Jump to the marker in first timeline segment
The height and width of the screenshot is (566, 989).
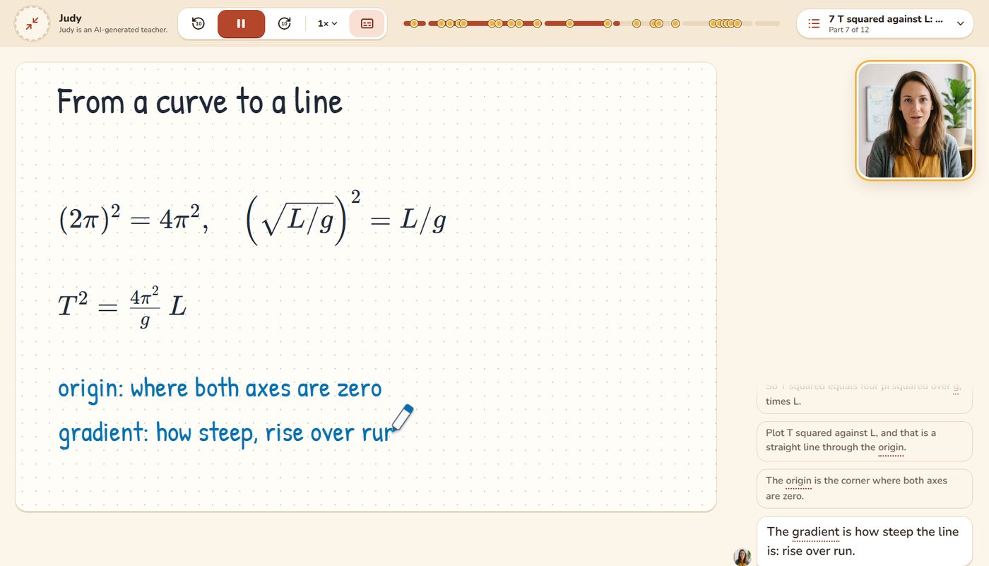(x=414, y=23)
